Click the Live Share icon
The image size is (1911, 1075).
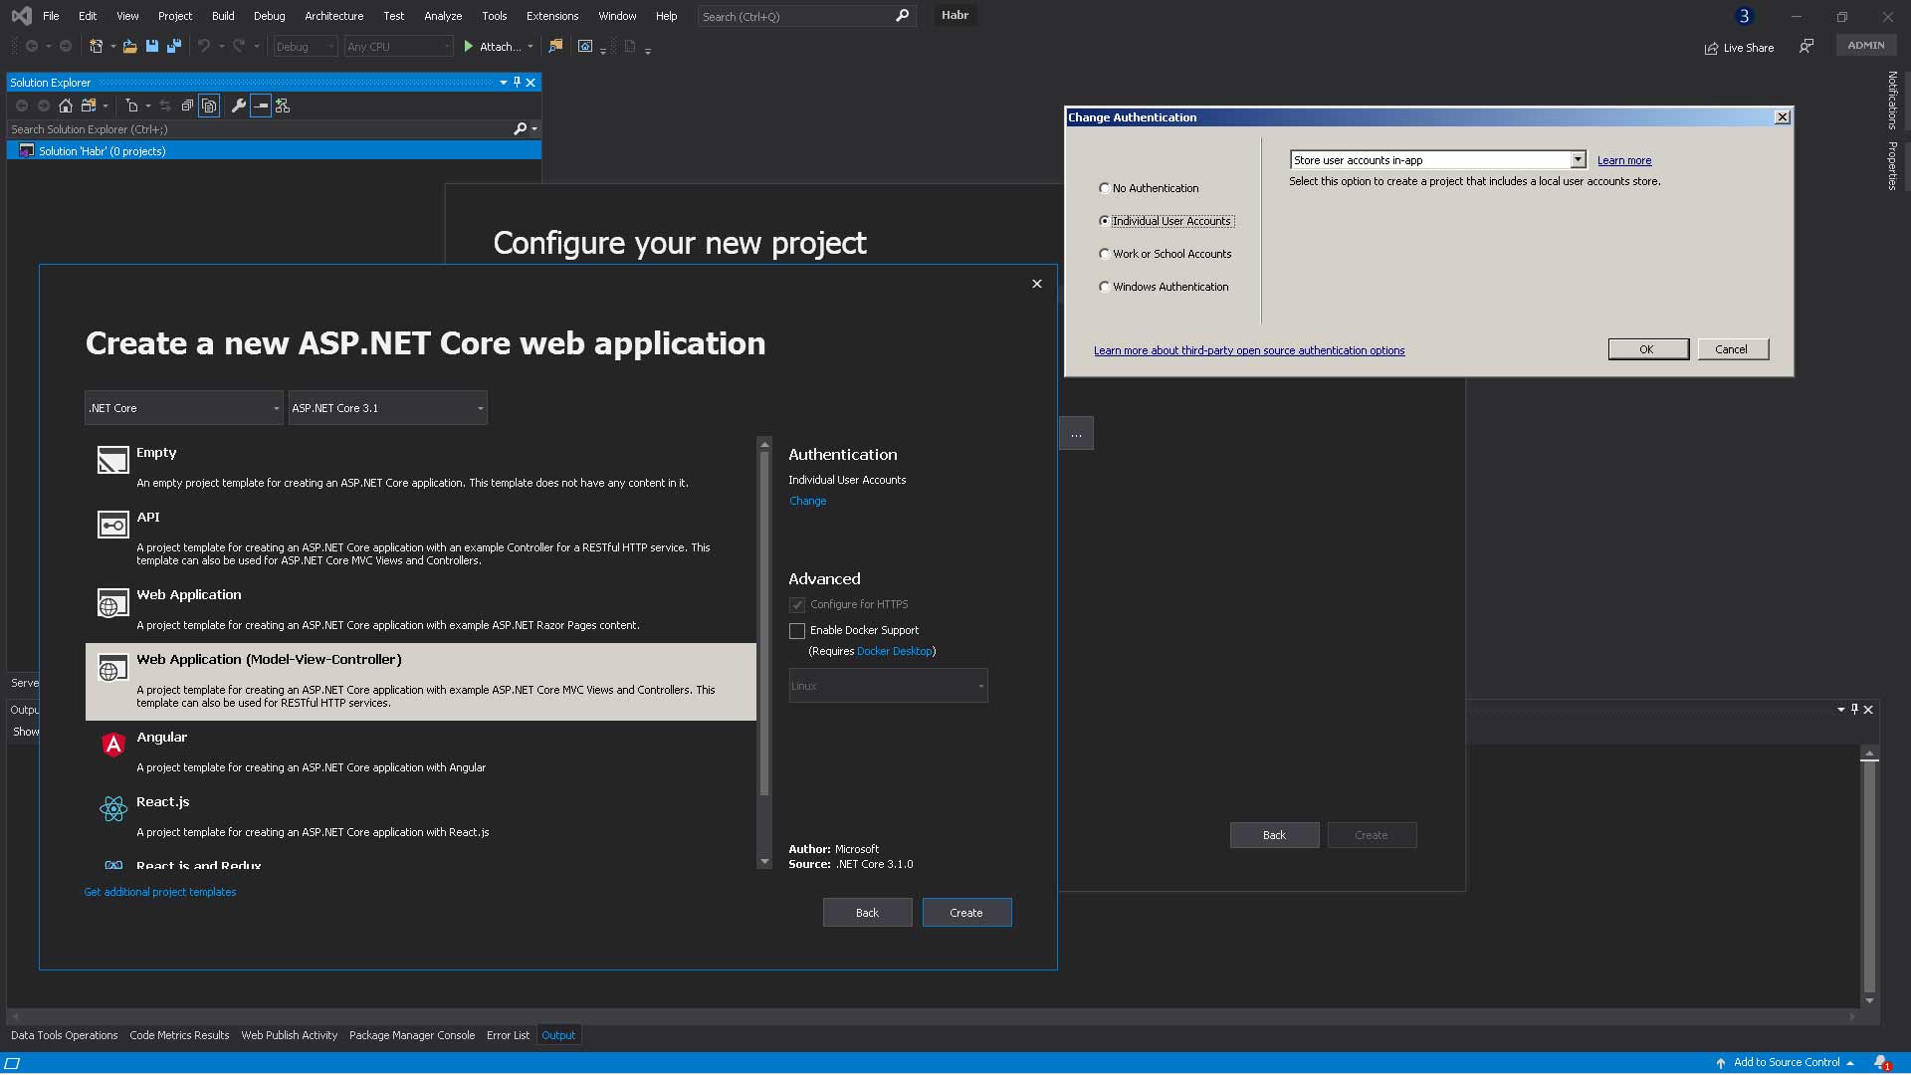pyautogui.click(x=1711, y=48)
